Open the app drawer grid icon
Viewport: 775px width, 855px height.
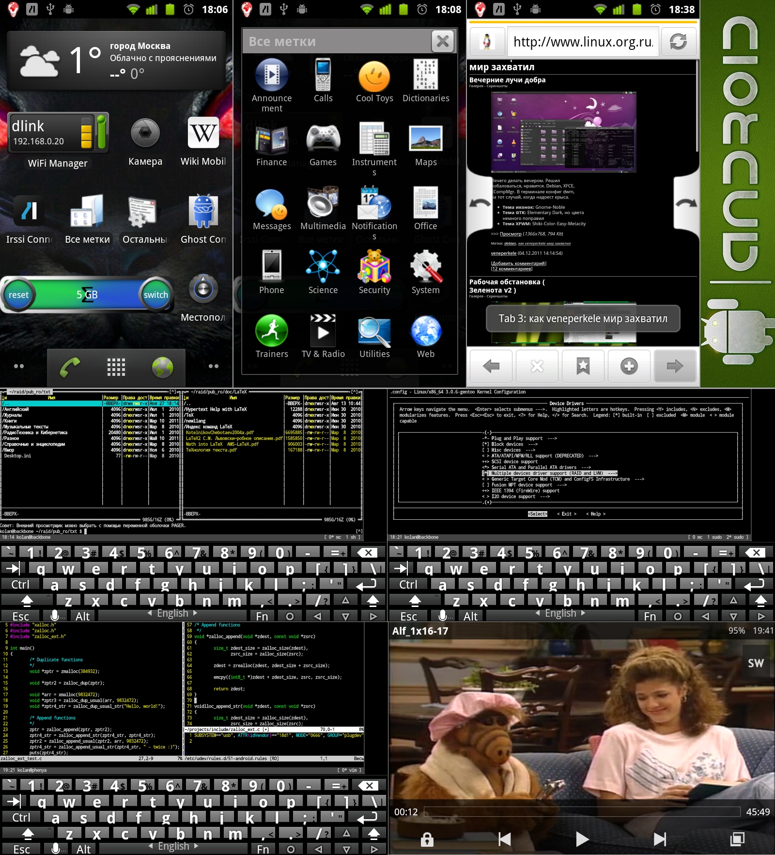click(116, 367)
